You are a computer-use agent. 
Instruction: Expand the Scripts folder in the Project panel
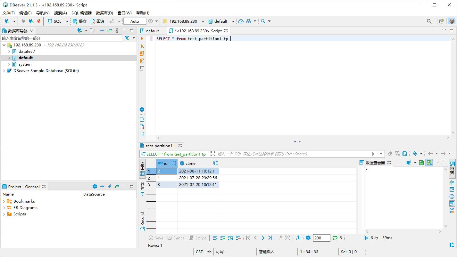[x=4, y=214]
